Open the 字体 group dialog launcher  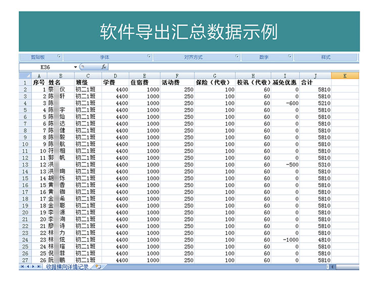pos(149,56)
